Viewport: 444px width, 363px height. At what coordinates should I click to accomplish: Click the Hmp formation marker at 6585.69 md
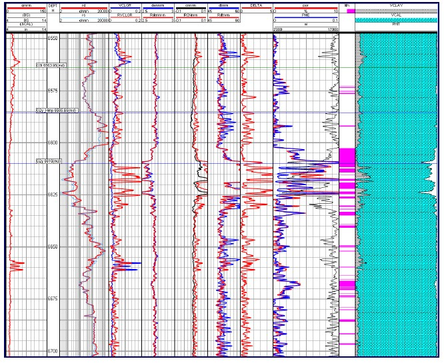[x=57, y=111]
